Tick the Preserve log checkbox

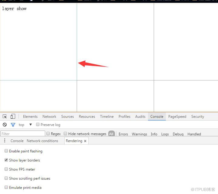click(x=38, y=124)
